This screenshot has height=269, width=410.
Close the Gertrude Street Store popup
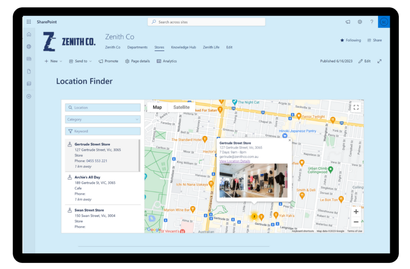[x=289, y=140]
